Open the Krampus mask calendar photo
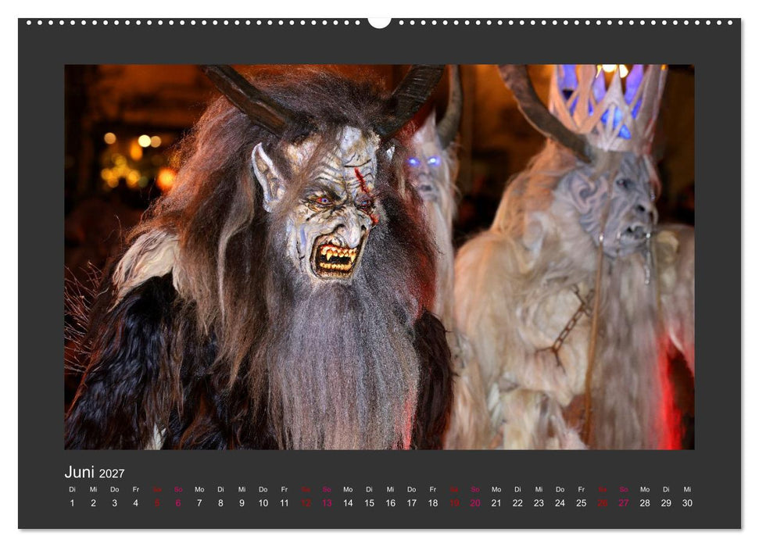759x547 pixels. coord(380,257)
